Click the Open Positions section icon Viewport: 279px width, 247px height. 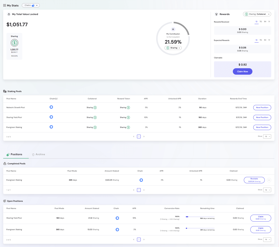coord(4,201)
